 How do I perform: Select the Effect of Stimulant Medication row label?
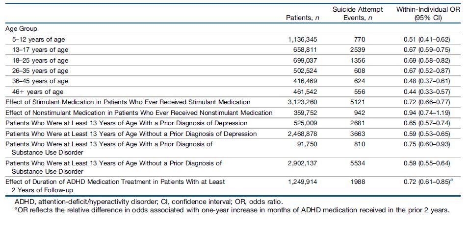click(128, 102)
